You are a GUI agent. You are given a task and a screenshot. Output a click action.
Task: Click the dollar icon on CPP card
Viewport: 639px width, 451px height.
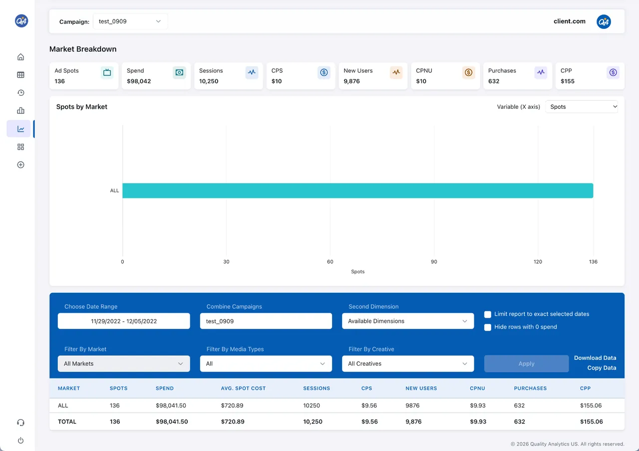pos(613,73)
